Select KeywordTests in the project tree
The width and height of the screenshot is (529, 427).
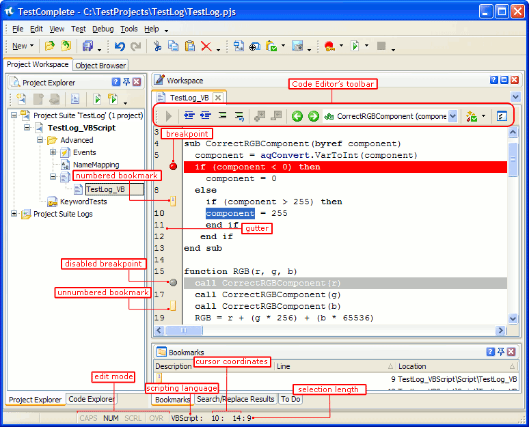83,202
